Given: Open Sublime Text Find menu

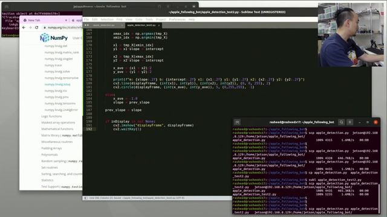Looking at the screenshot, I should pos(119,19).
